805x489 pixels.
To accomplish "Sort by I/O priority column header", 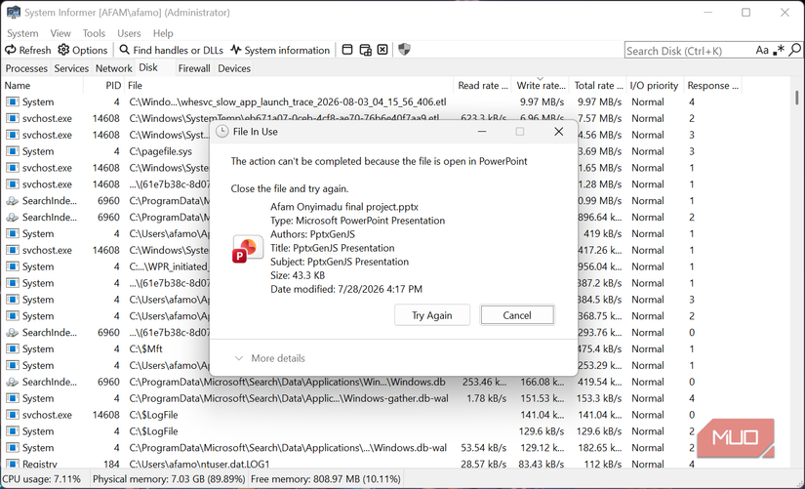I will click(654, 85).
